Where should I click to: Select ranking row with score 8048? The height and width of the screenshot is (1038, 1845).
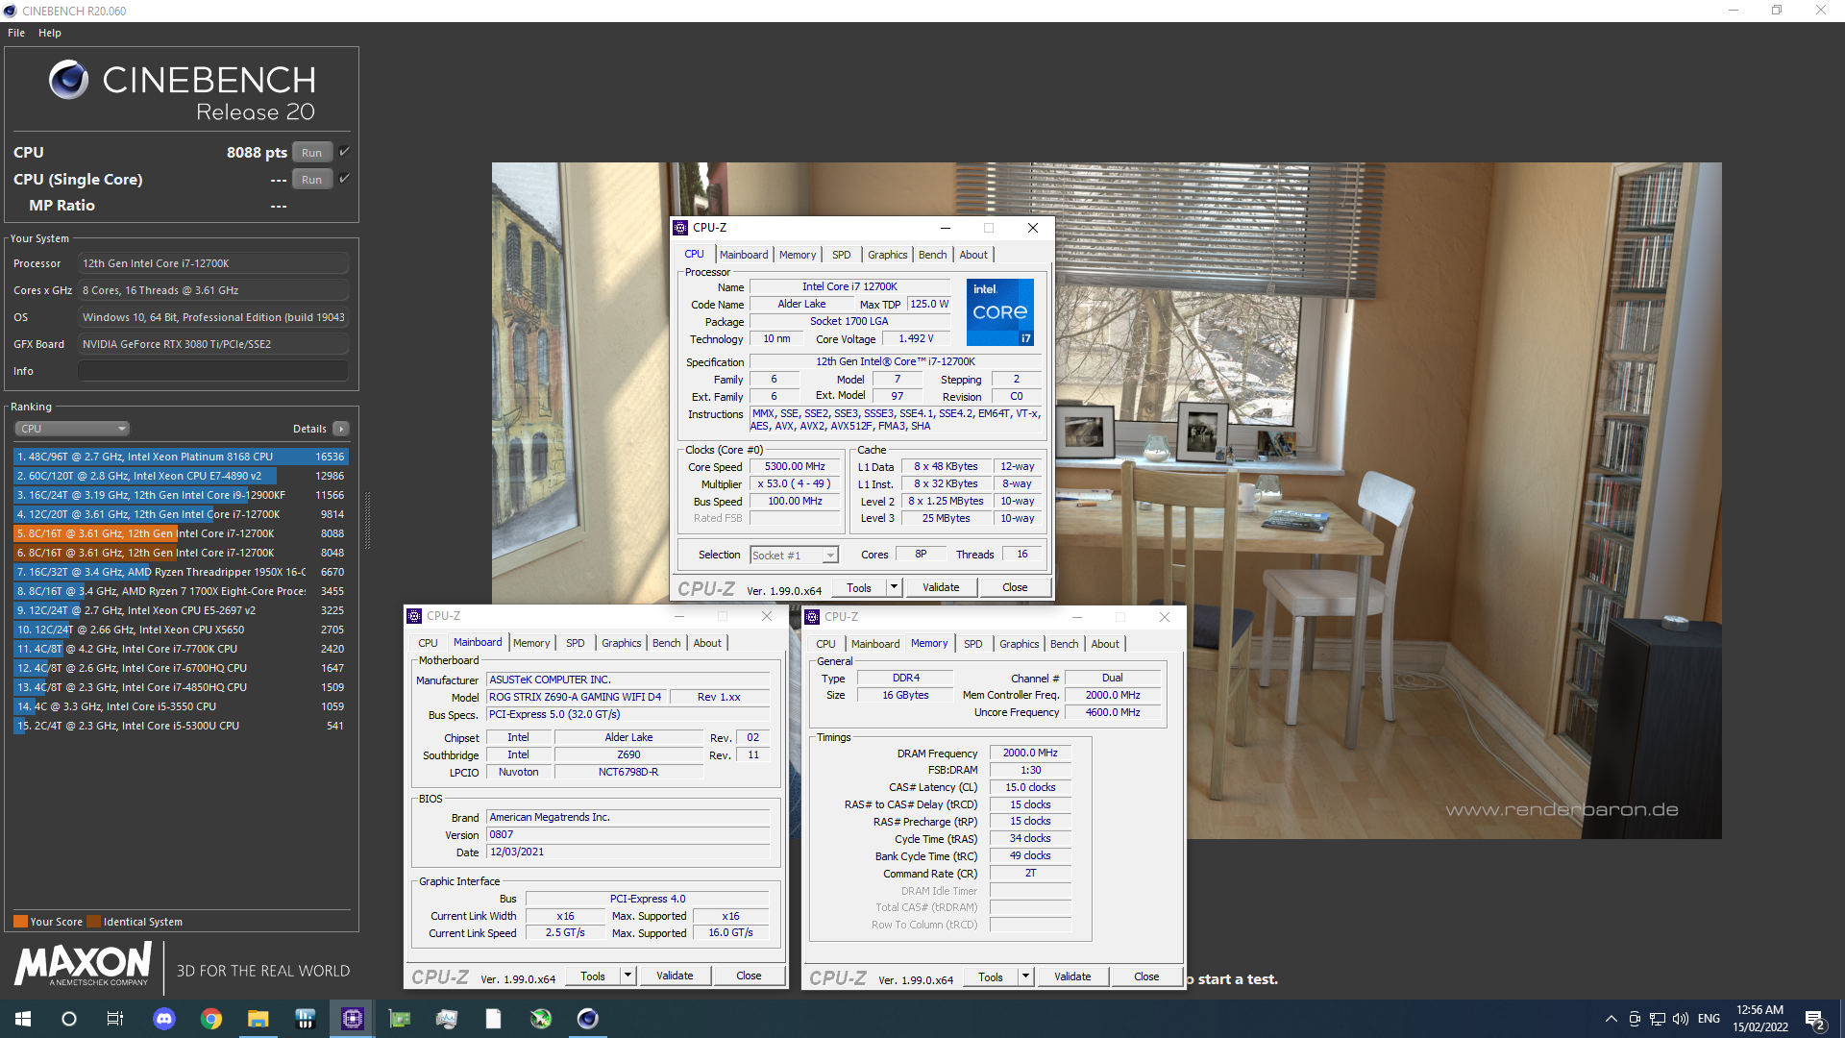181,553
